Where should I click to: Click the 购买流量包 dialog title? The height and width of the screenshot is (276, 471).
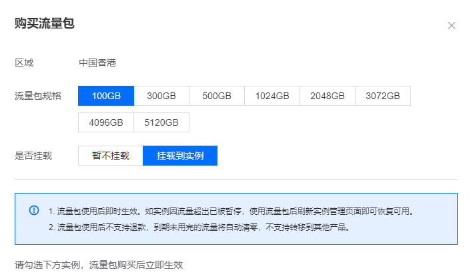coord(44,24)
